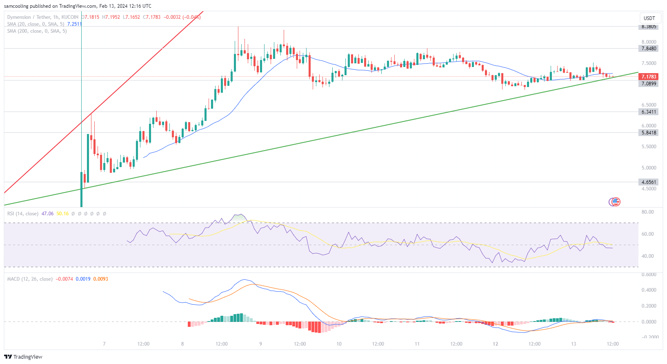
Task: Select the SMA 200 indicator legend
Action: pyautogui.click(x=37, y=31)
